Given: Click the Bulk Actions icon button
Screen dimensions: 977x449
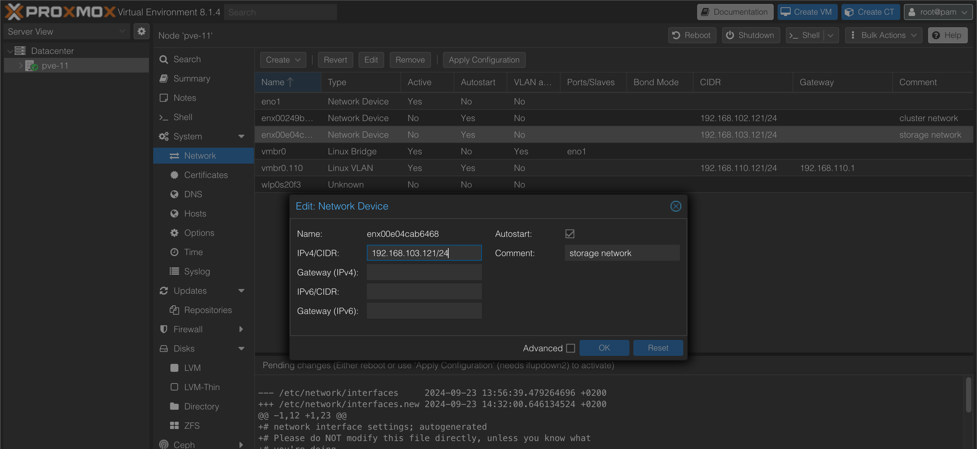Looking at the screenshot, I should 854,36.
